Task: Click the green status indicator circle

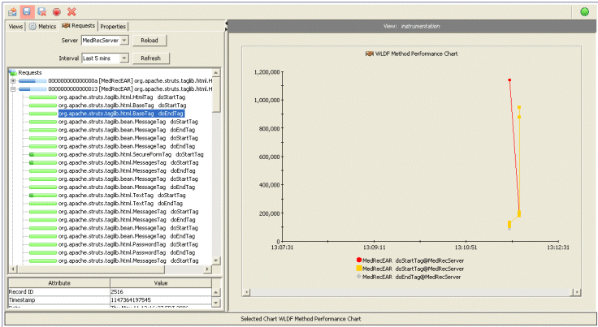Action: pos(585,11)
